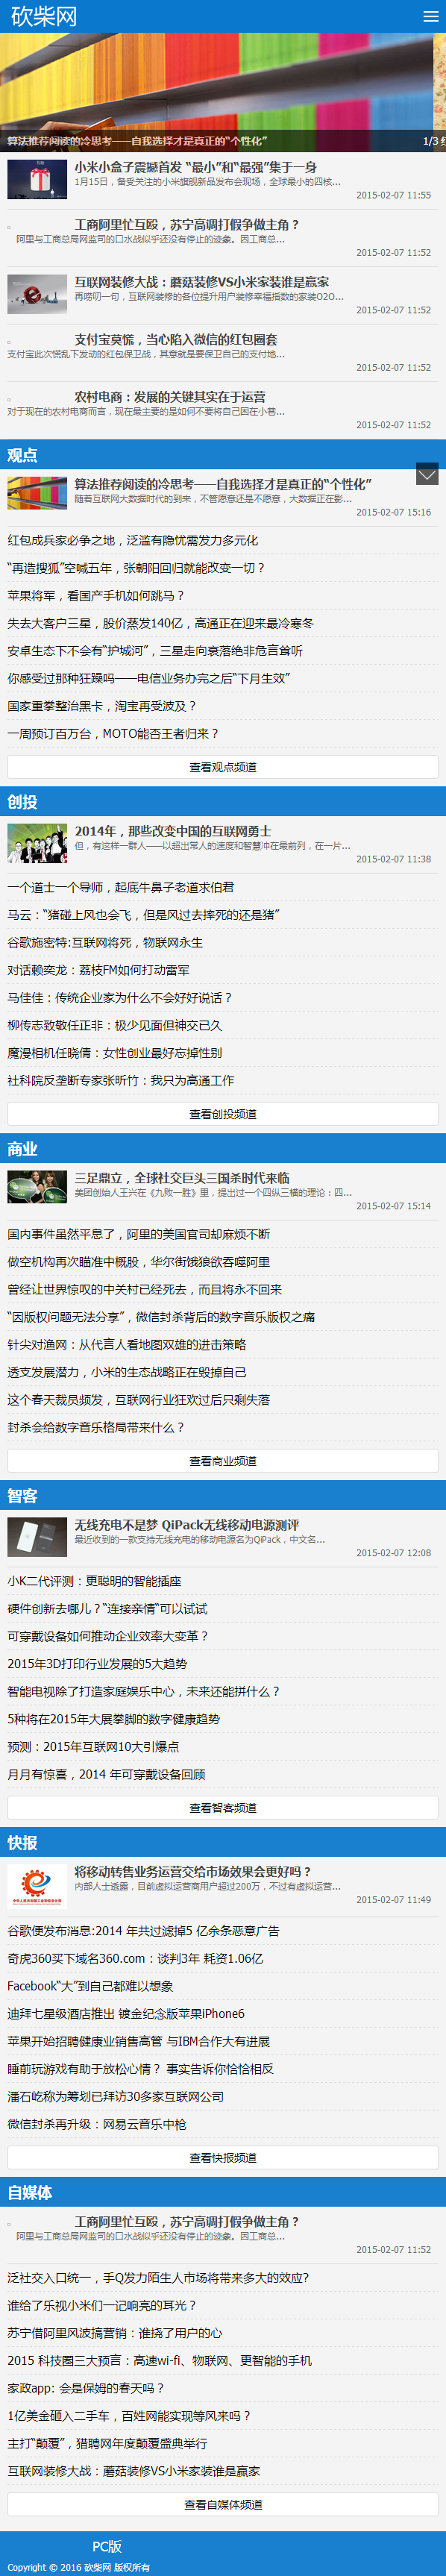Open 苏宁借阿里风波搞营销 article

coord(114,2331)
